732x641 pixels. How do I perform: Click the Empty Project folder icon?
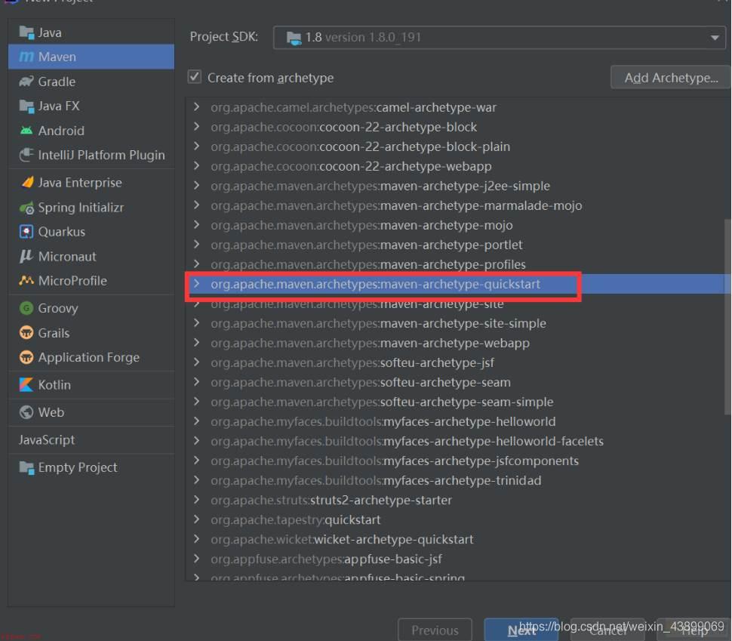click(26, 467)
